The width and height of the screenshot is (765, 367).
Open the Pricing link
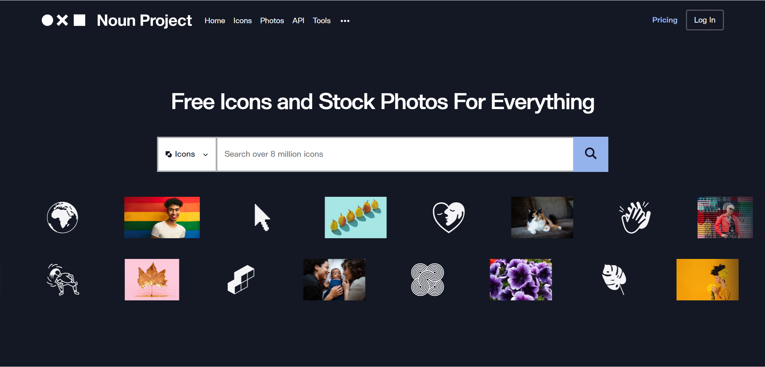[665, 20]
